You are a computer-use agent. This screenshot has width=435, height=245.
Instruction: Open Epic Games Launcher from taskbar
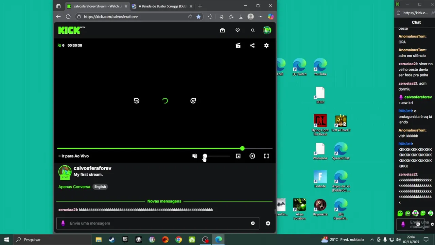[125, 240]
